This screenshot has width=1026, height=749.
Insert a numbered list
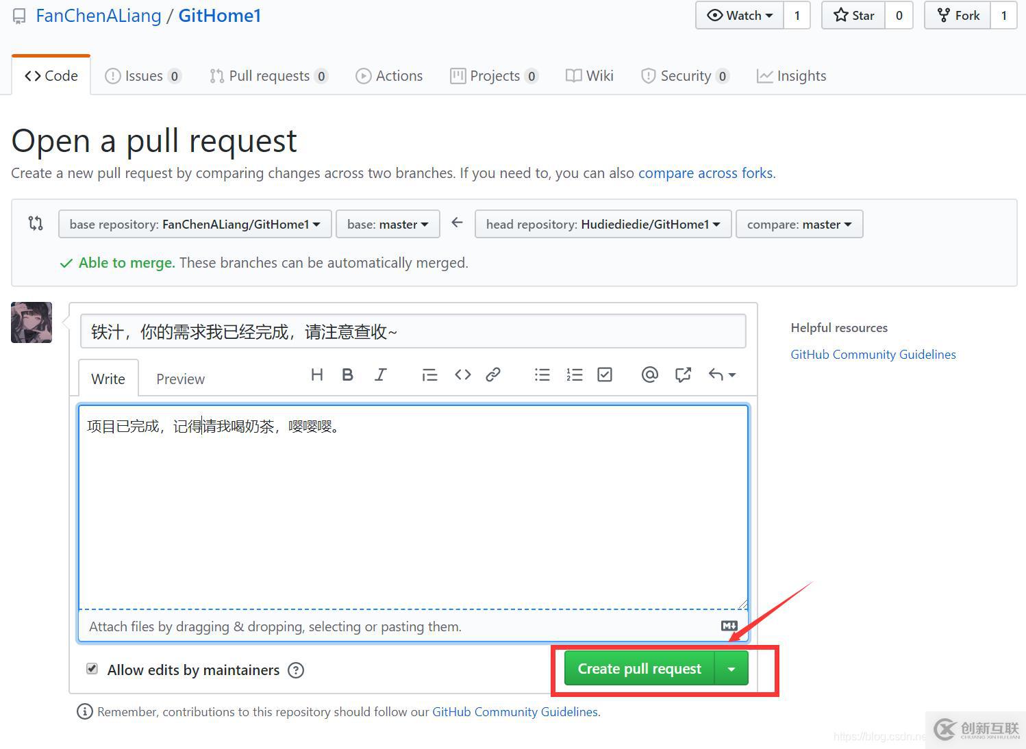click(x=574, y=374)
